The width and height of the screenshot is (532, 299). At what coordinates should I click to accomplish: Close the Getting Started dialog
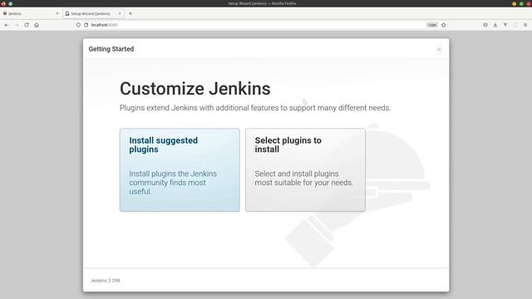[x=439, y=50]
